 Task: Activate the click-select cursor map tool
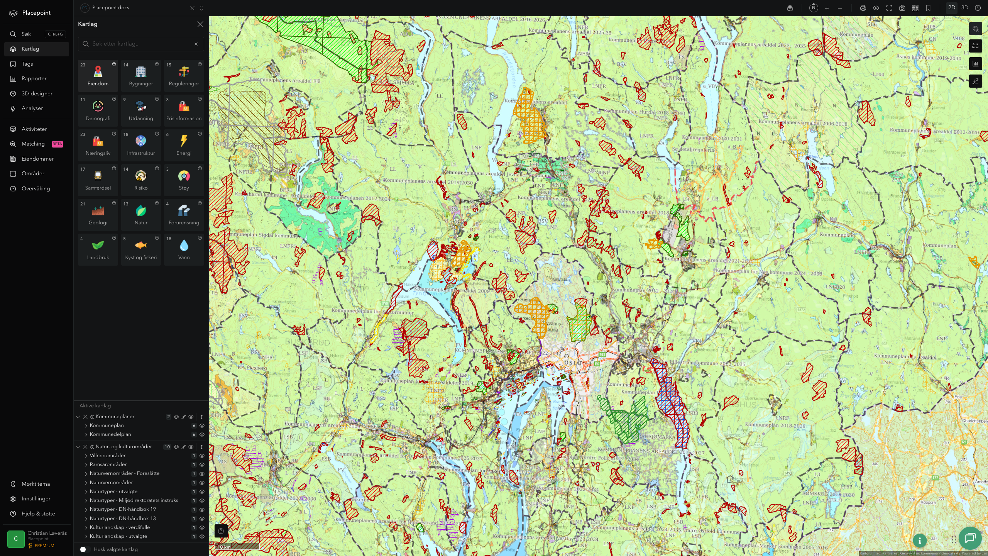(x=975, y=29)
